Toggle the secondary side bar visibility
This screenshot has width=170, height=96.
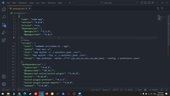[149, 3]
